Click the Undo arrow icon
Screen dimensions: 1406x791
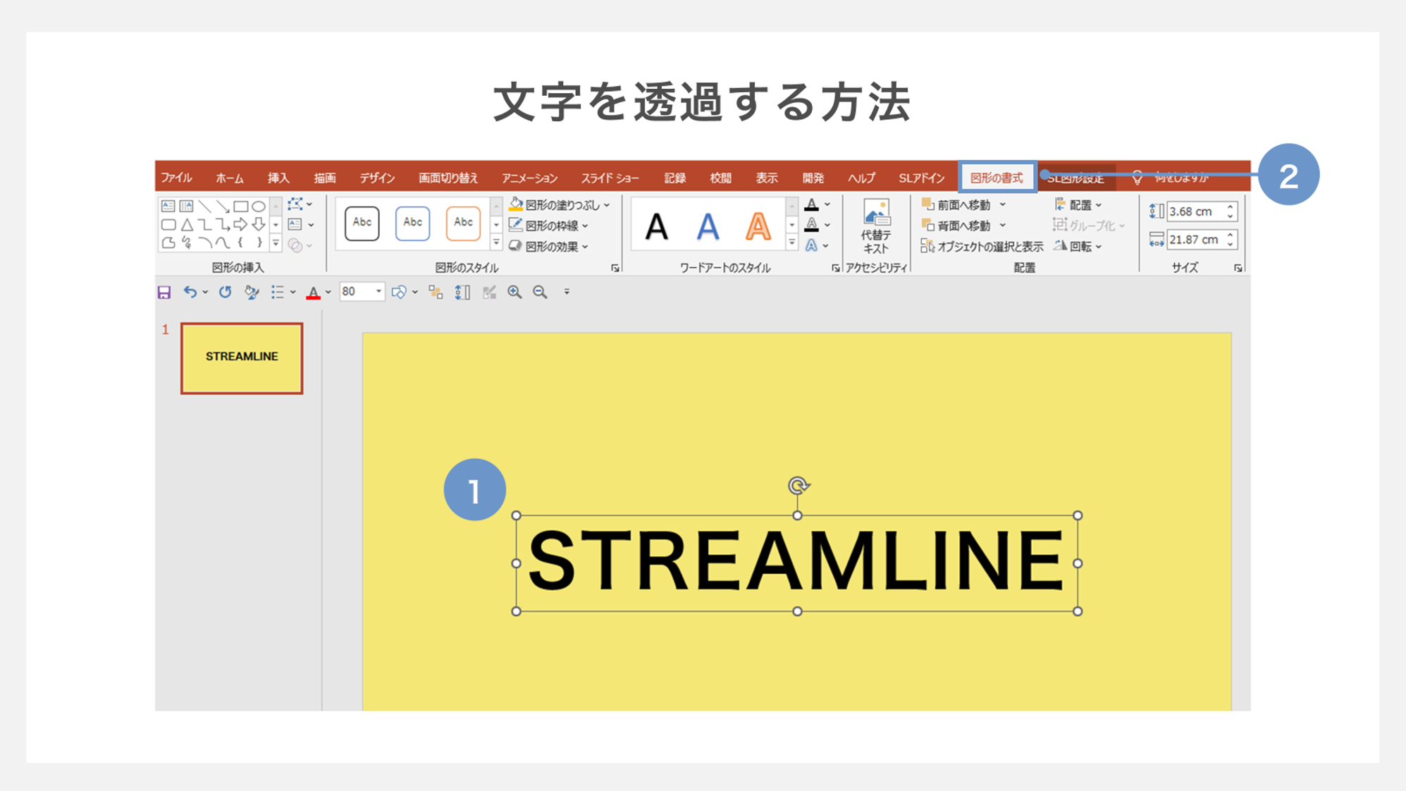pos(190,292)
